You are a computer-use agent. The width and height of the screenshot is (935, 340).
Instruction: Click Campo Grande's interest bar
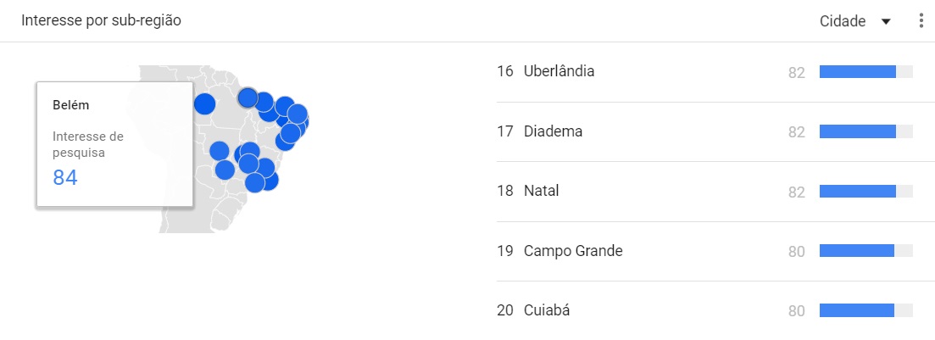(x=856, y=251)
